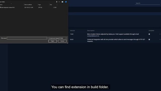Toggle Installed checkbox for version 0.0.9
Image resolution: width=161 pixels, height=91 pixels.
point(149,39)
